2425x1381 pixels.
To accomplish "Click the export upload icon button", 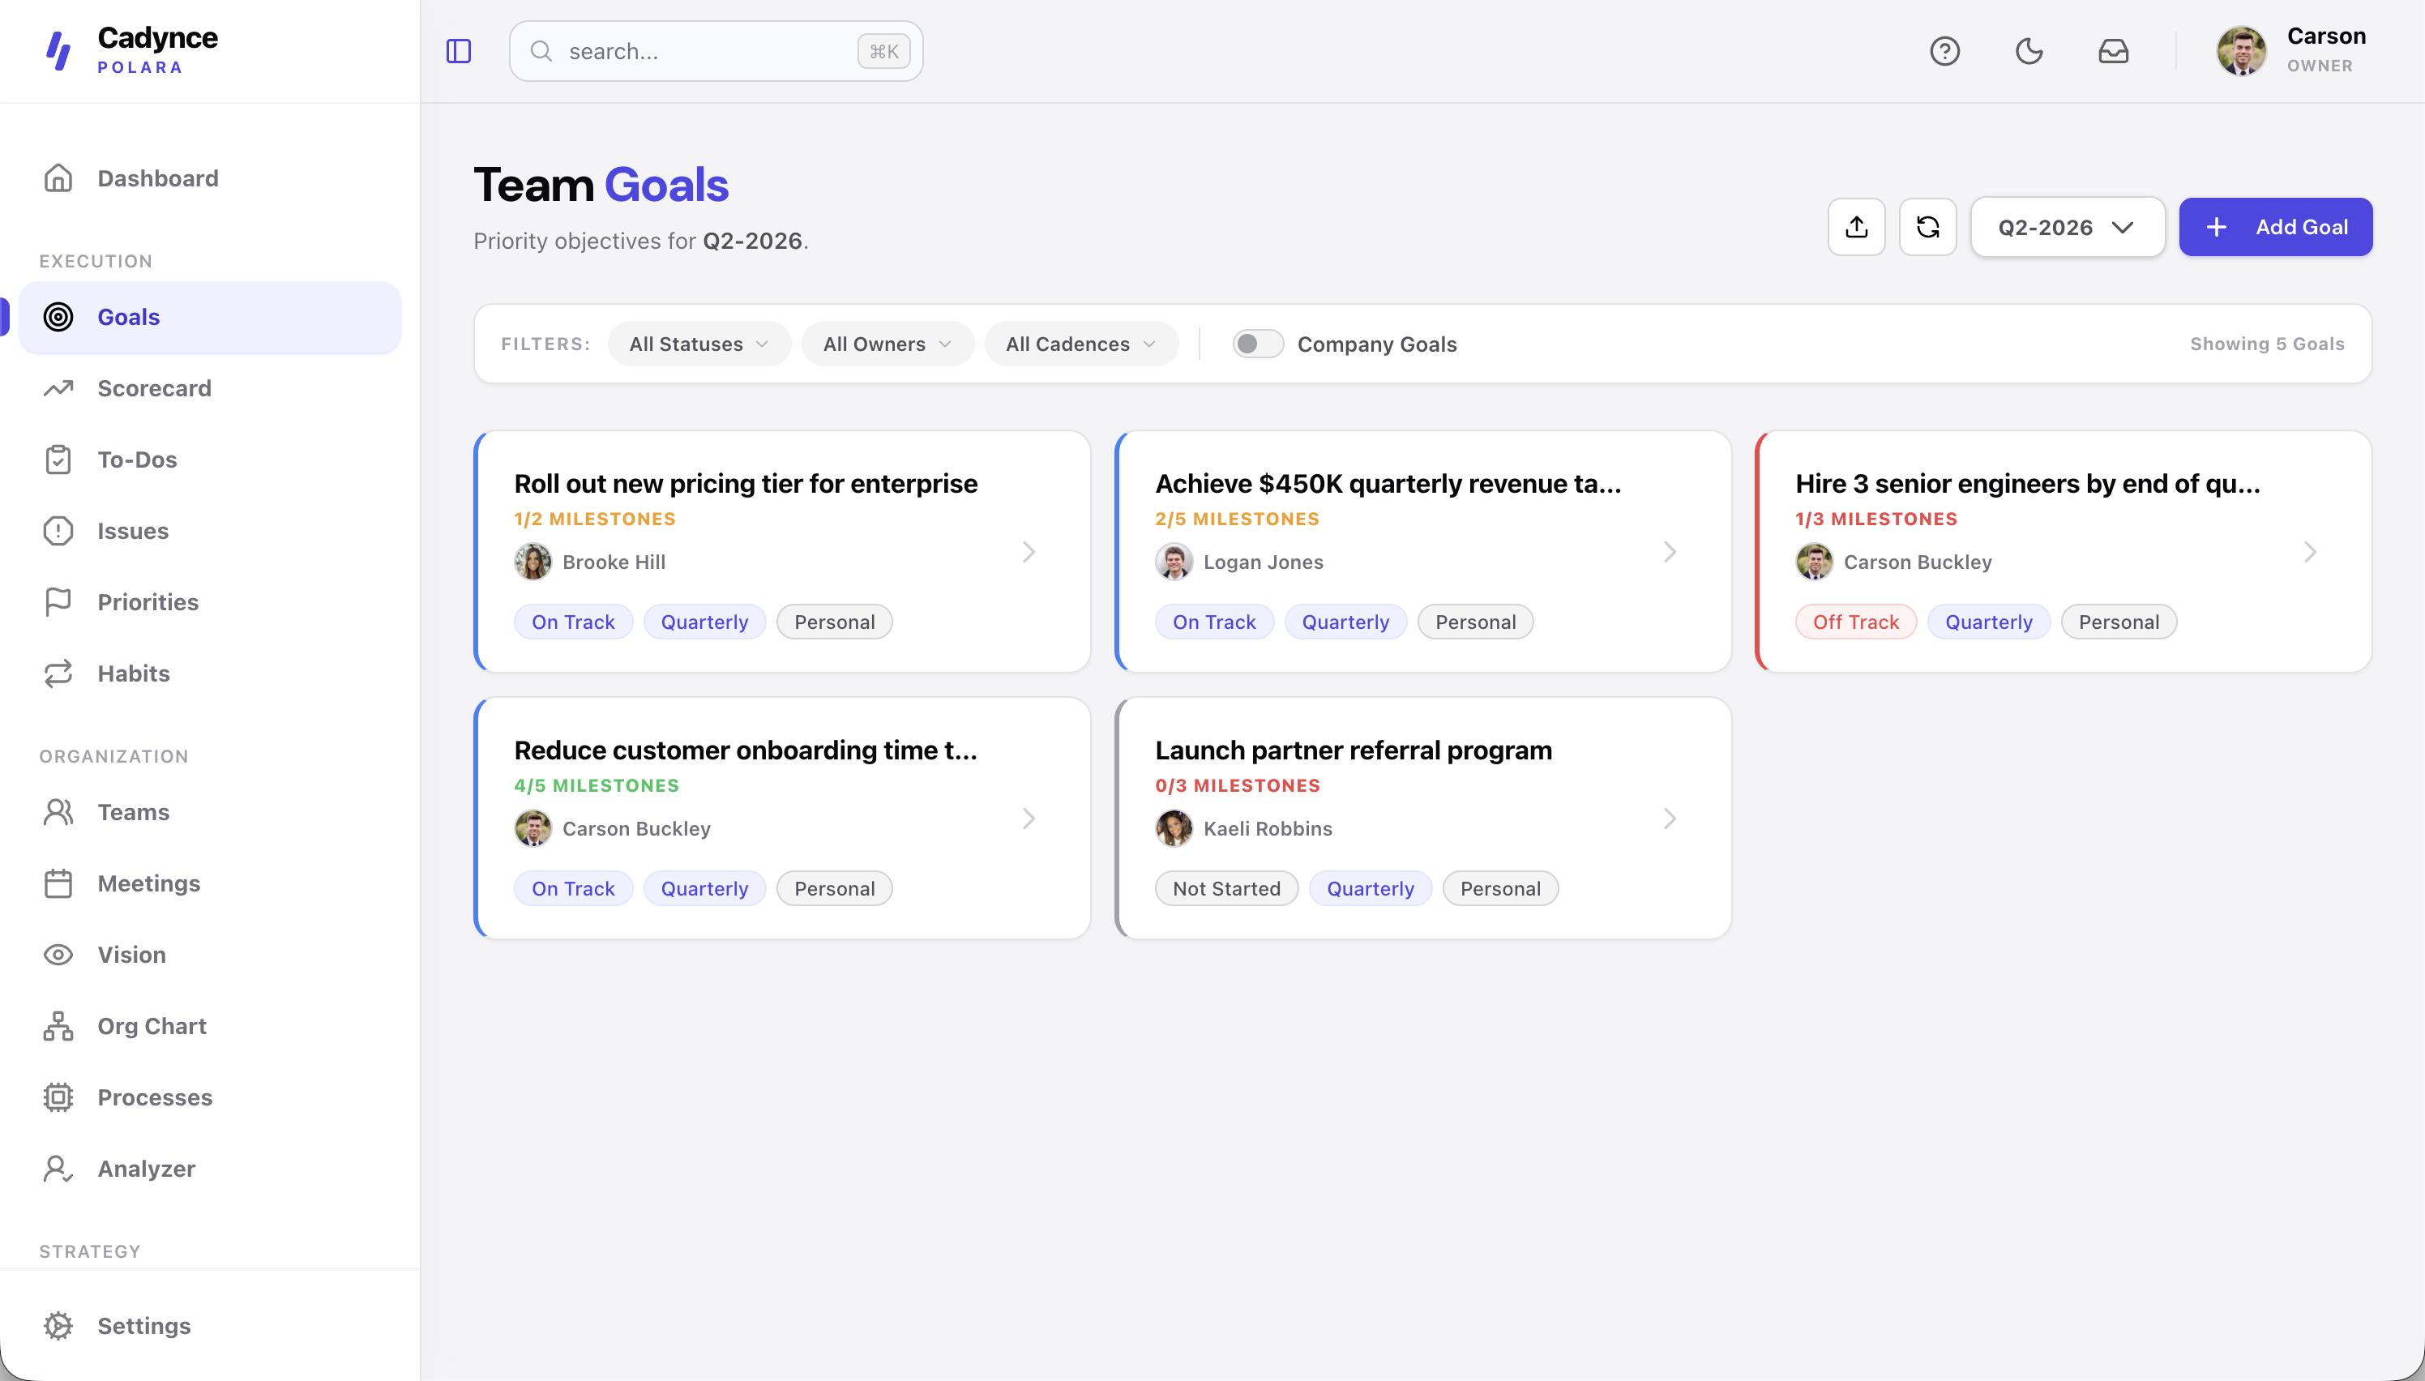I will pyautogui.click(x=1856, y=227).
